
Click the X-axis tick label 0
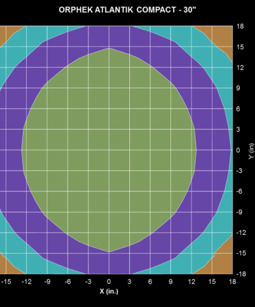coord(109,282)
